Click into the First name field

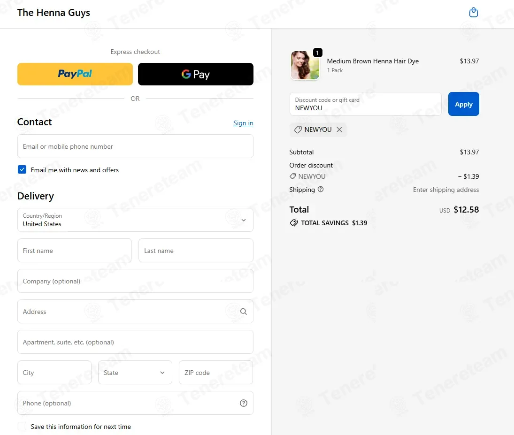click(75, 251)
